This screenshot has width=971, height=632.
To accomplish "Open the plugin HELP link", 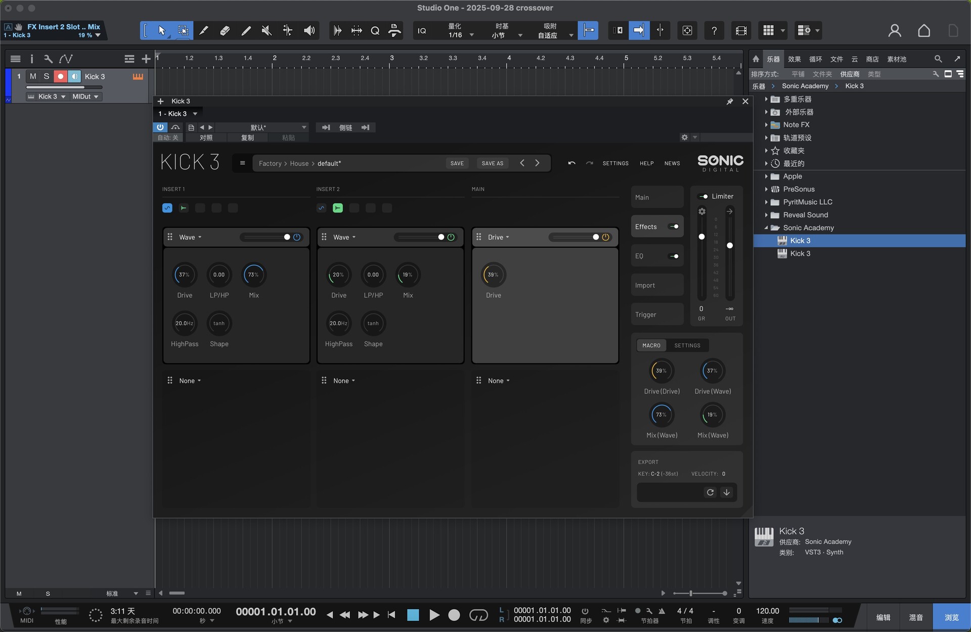I will tap(646, 163).
